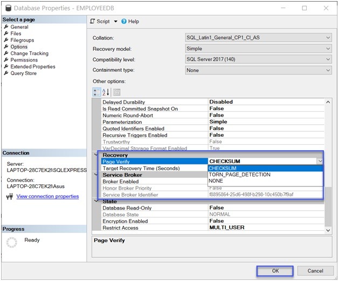Open the Permissions page

(24, 60)
